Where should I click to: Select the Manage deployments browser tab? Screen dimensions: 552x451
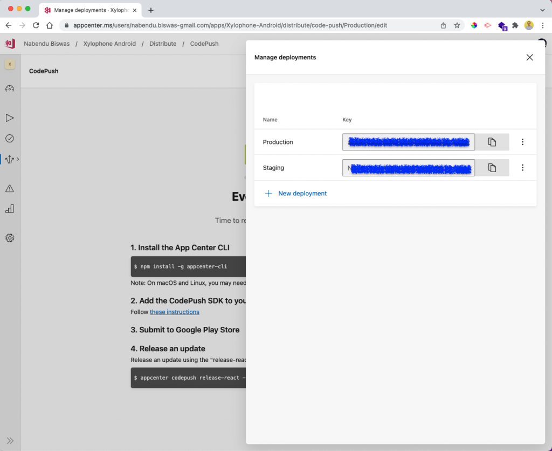pos(91,10)
